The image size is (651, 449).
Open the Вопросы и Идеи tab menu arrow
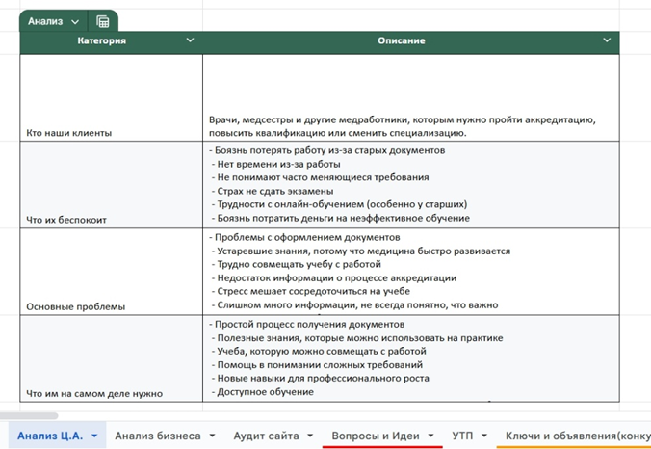(430, 436)
